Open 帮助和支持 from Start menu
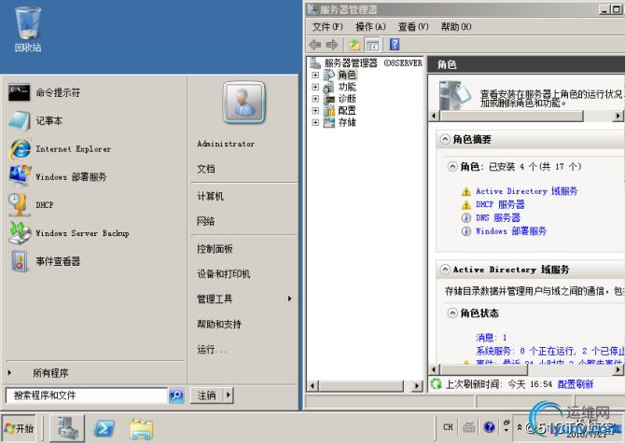 point(219,324)
